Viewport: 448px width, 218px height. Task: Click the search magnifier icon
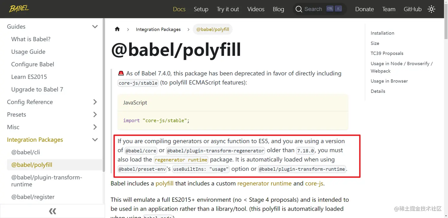point(299,9)
